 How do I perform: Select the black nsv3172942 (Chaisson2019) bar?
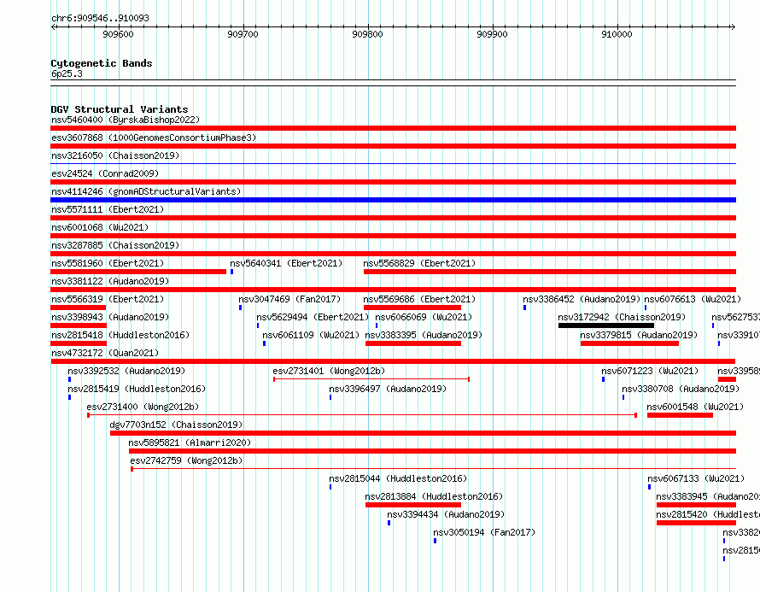606,325
